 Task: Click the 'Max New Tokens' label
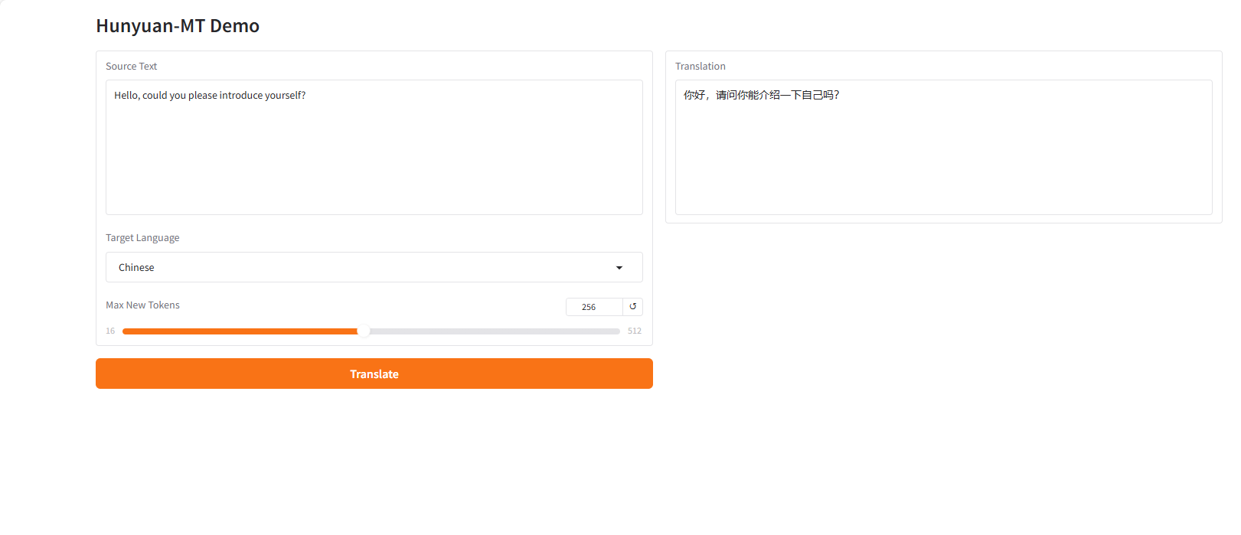[x=142, y=305]
